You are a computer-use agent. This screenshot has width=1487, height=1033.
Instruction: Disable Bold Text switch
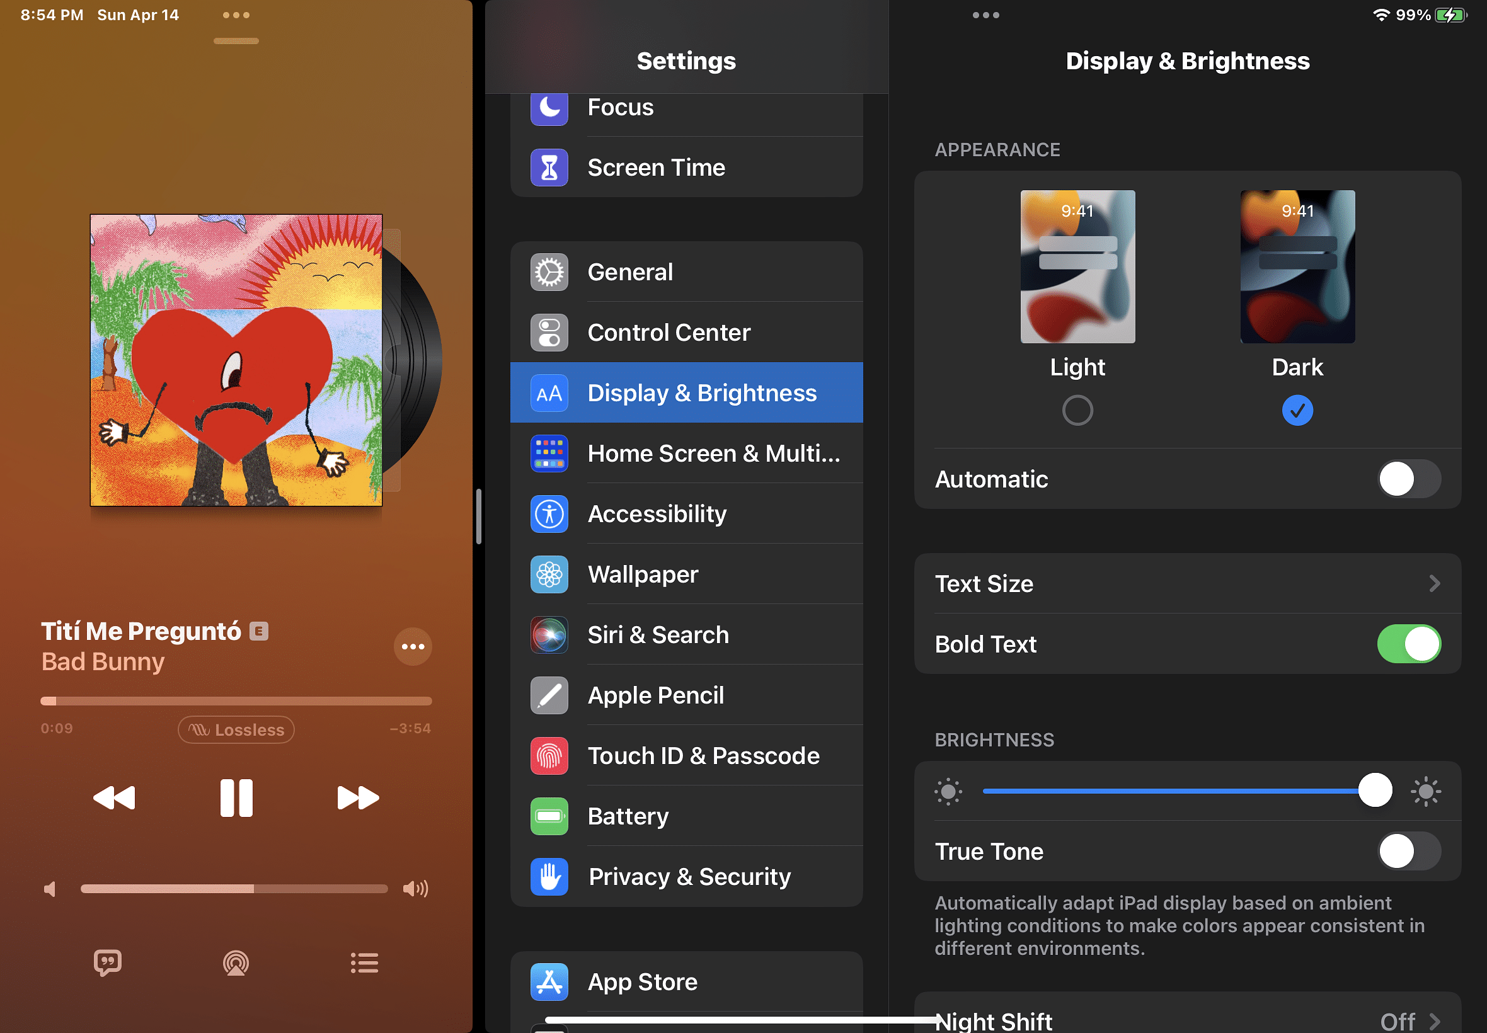pos(1408,644)
